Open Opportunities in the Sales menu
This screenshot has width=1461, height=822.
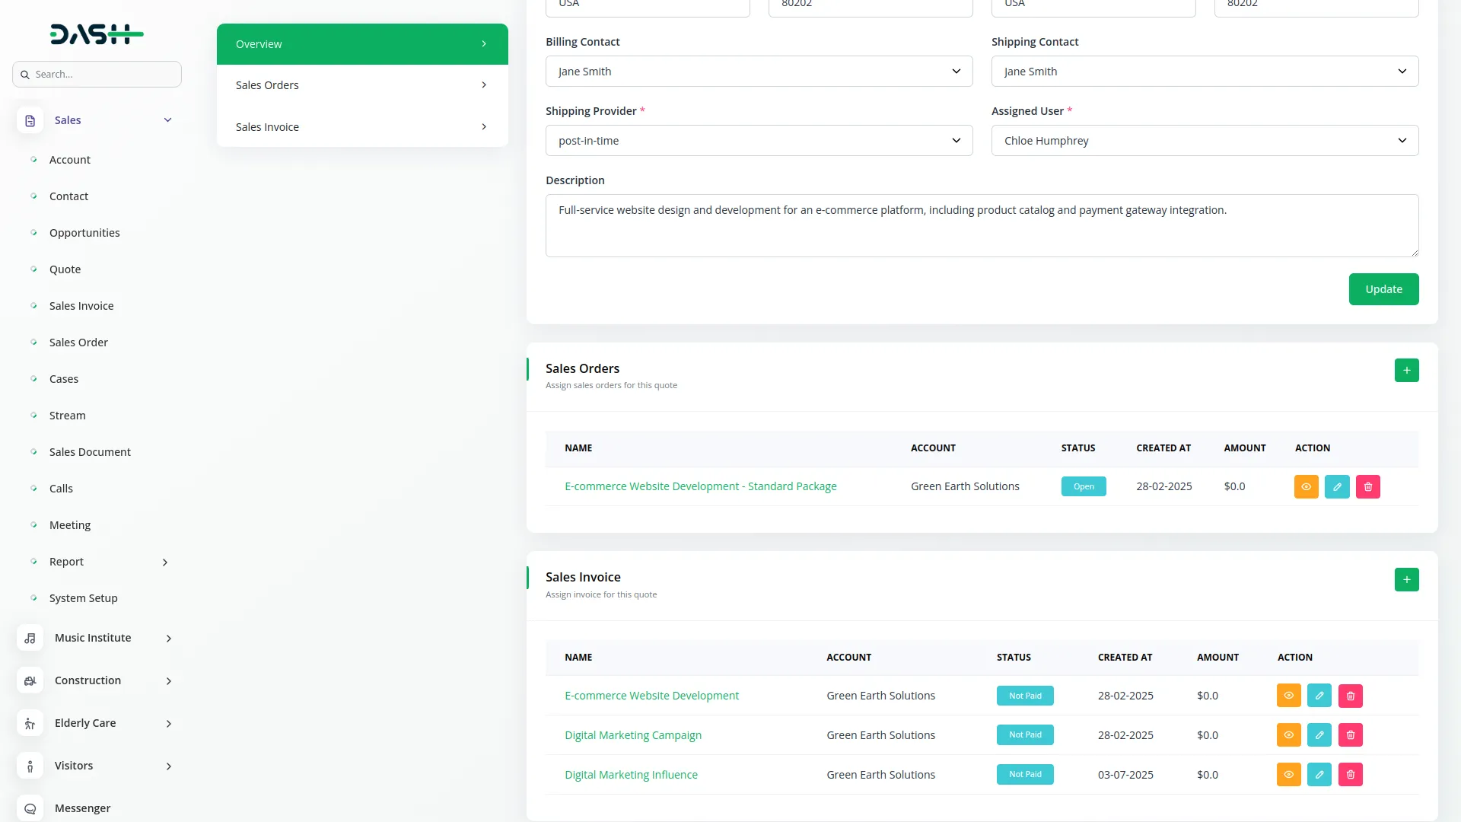[84, 233]
